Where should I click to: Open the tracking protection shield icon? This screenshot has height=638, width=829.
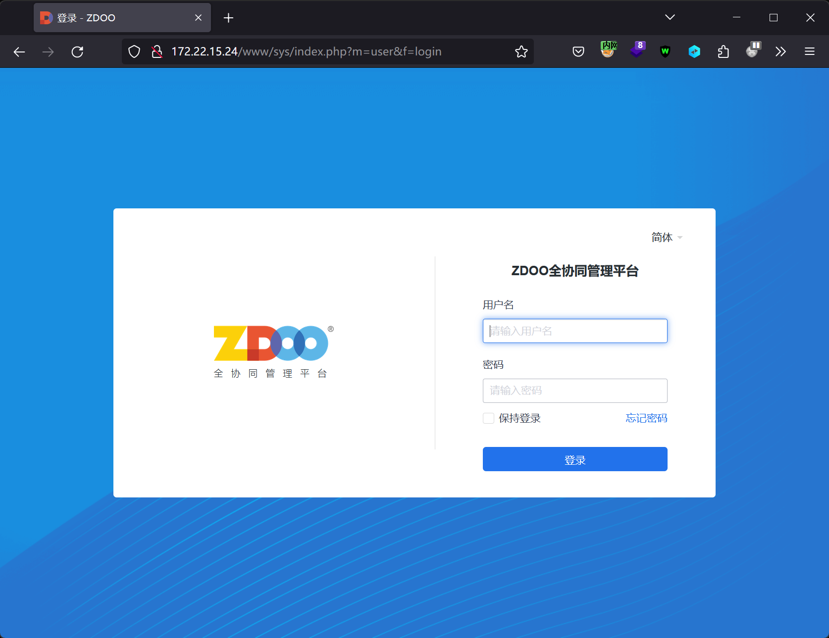click(134, 51)
